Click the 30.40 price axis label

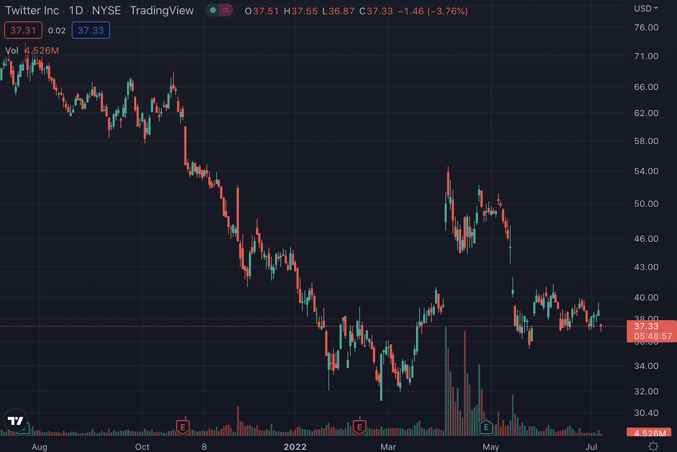(646, 413)
